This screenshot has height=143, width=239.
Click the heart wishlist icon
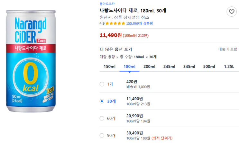pos(231,12)
